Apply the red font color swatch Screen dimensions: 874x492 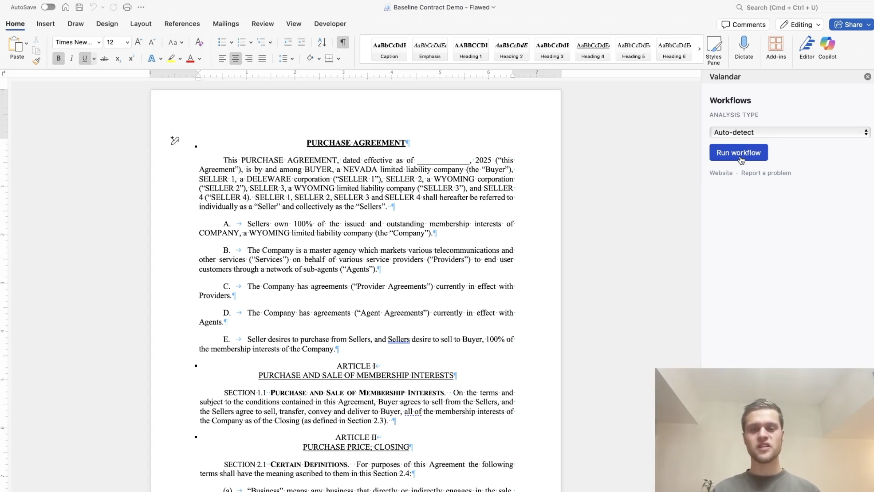191,59
